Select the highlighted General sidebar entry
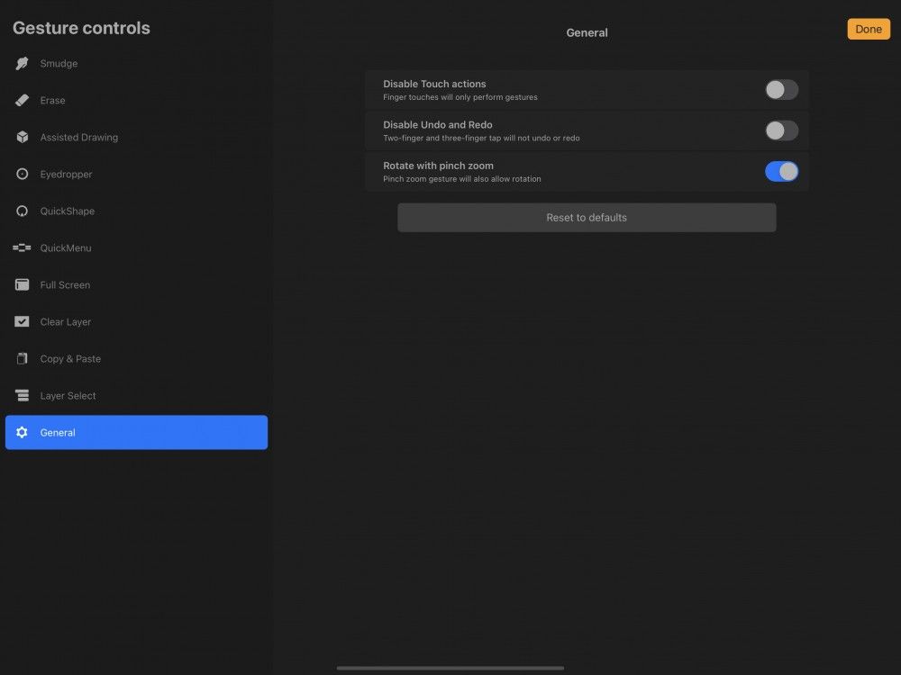 [135, 432]
